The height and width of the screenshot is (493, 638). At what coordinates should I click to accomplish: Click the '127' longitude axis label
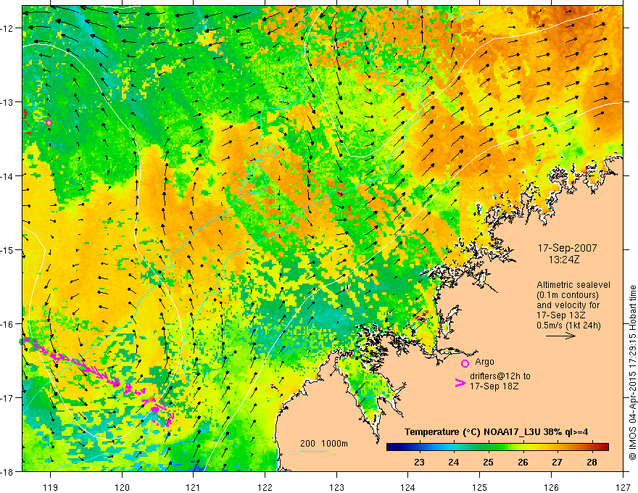click(623, 487)
